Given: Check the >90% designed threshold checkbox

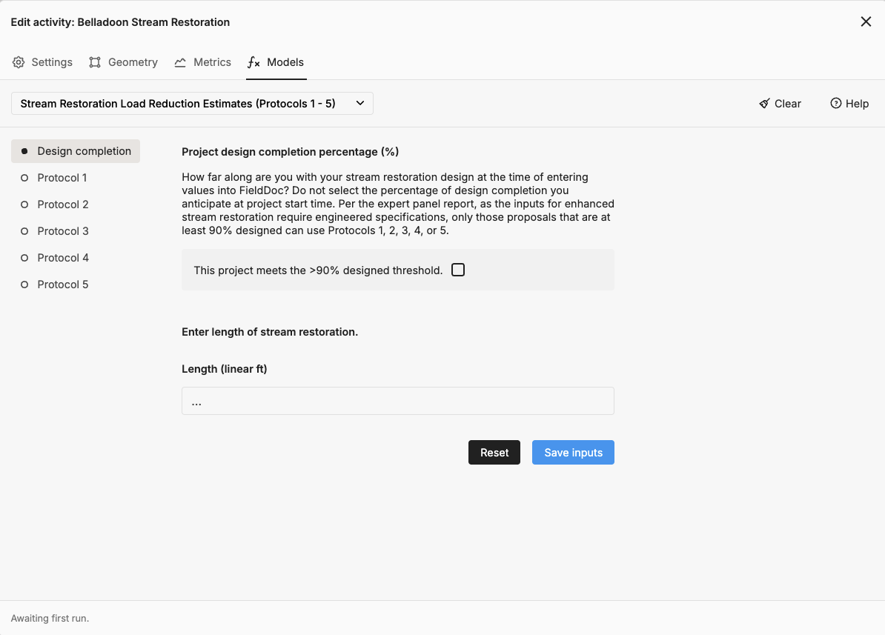Looking at the screenshot, I should (x=458, y=270).
